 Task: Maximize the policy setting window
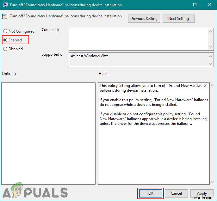(195, 5)
